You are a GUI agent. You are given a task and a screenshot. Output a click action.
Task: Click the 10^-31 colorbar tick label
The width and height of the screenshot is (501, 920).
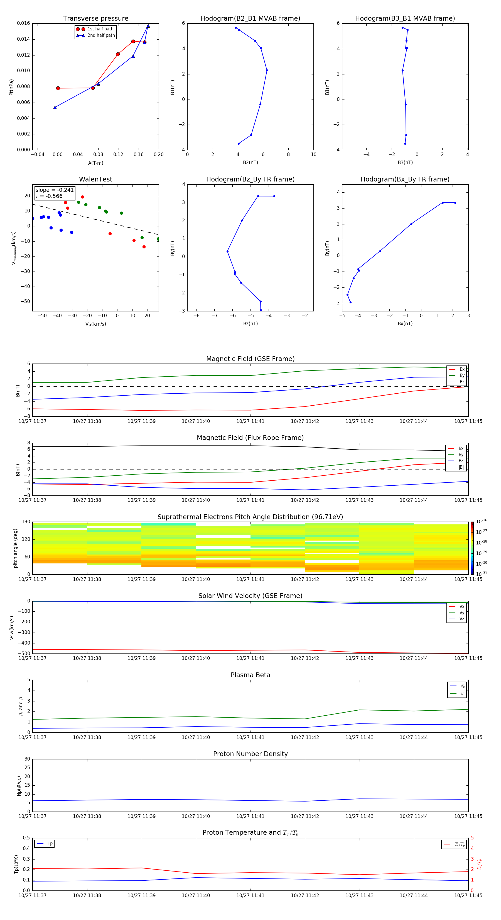tap(481, 574)
